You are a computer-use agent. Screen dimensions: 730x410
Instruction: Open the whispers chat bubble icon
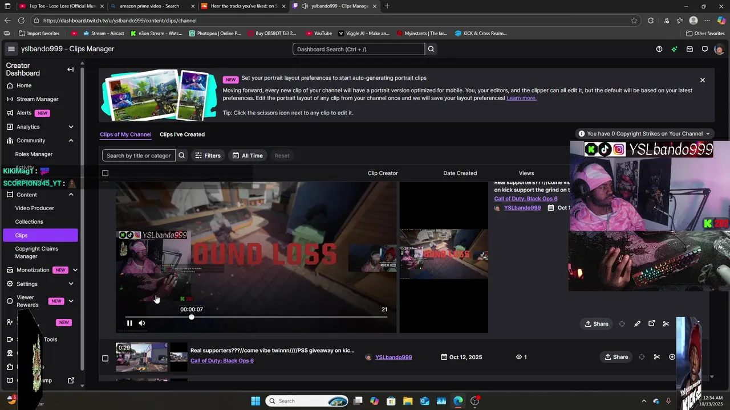click(705, 49)
